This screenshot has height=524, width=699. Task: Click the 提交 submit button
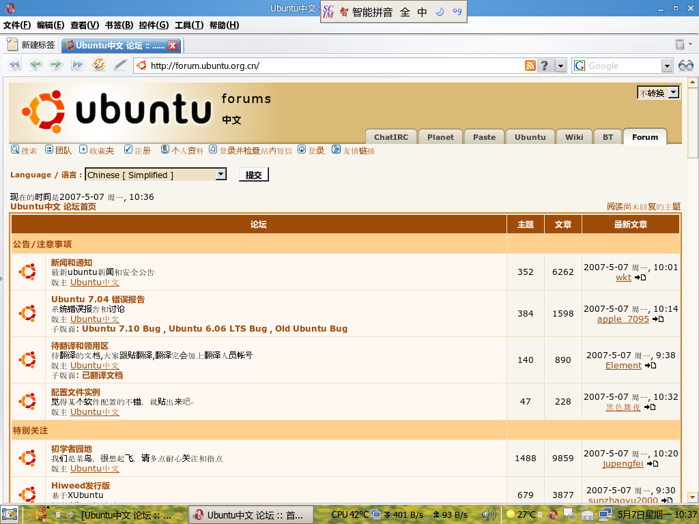pos(254,175)
